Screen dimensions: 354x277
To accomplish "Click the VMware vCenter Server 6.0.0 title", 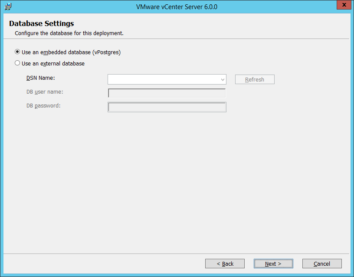I will [x=177, y=7].
